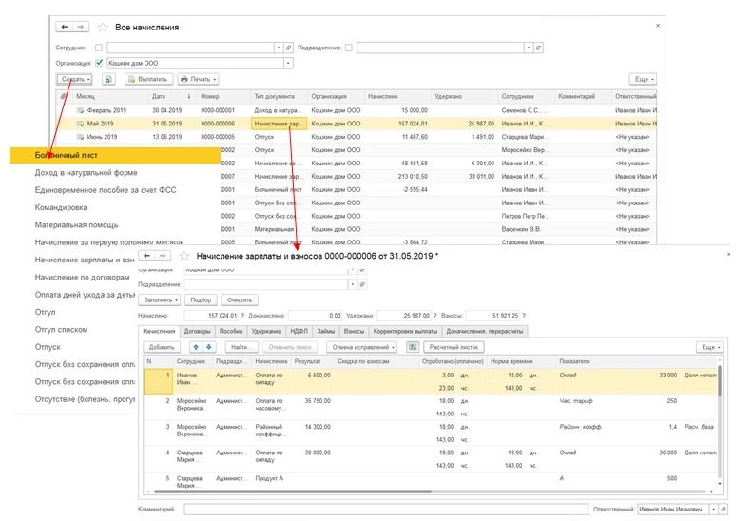Click open icon beside Сотрудник filter field

coord(289,47)
